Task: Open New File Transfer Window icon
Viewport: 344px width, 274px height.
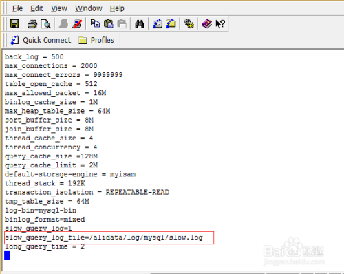Action: (171, 23)
